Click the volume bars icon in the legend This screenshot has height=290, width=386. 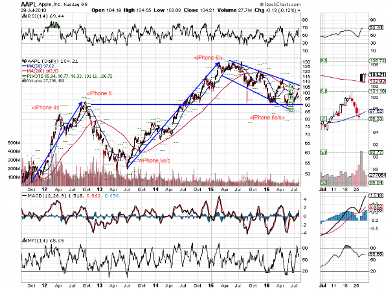pos(24,81)
